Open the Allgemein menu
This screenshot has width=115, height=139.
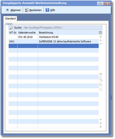pyautogui.click(x=16, y=10)
